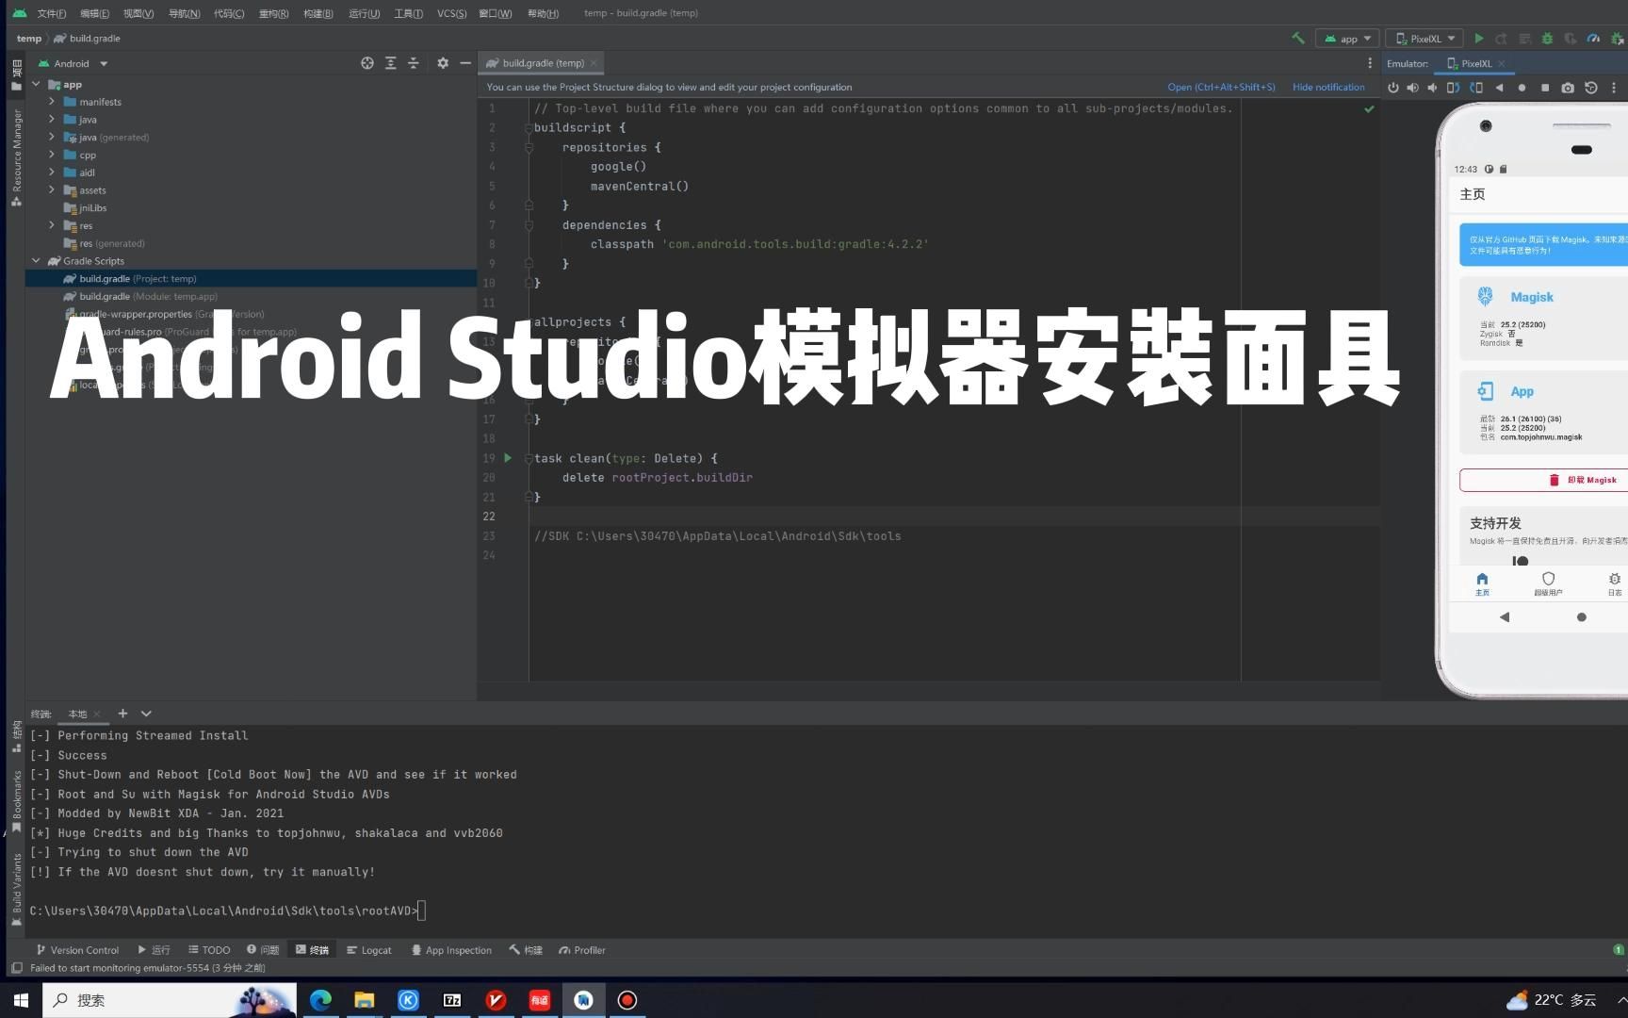Click the 卸载 Magisk uninstall button
Screen dimensions: 1628x1018
pos(1543,480)
